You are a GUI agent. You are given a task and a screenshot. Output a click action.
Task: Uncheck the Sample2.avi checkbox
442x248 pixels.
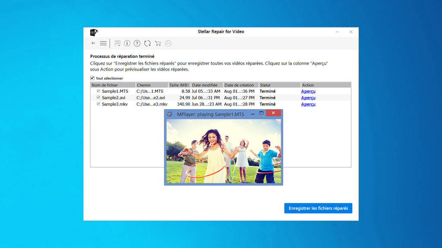tap(98, 98)
